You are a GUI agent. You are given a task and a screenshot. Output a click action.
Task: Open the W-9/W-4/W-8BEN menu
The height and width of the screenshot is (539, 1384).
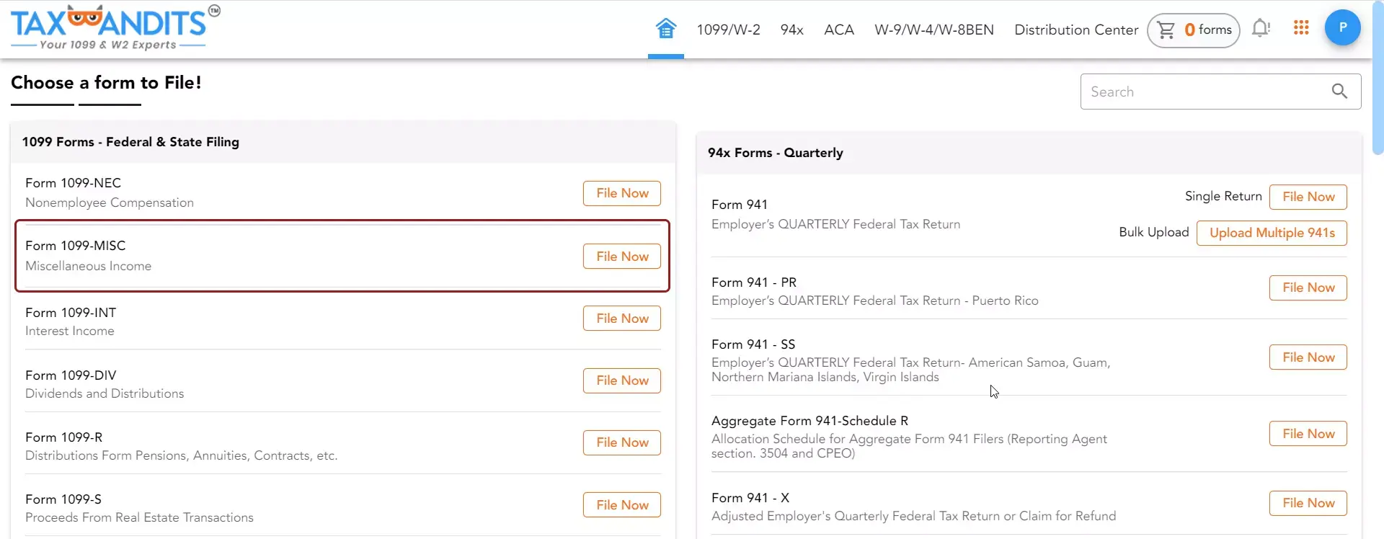point(934,30)
